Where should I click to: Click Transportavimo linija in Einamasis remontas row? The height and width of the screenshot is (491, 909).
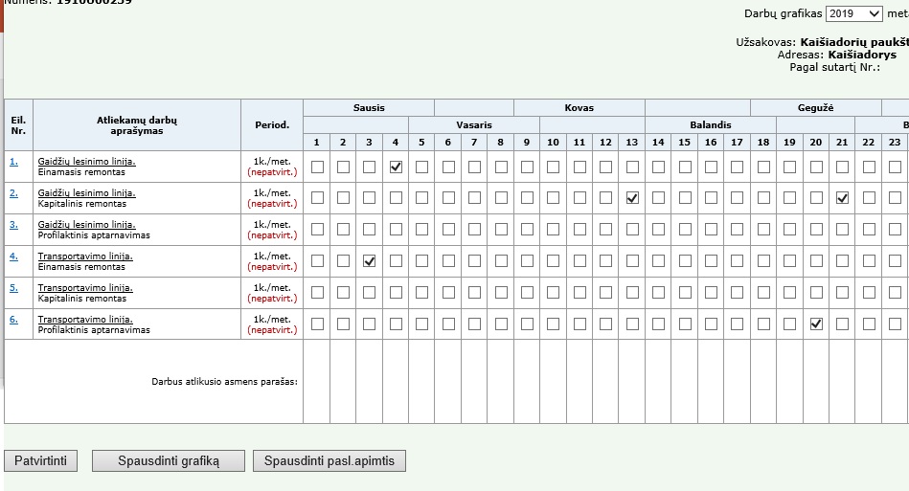pyautogui.click(x=85, y=256)
